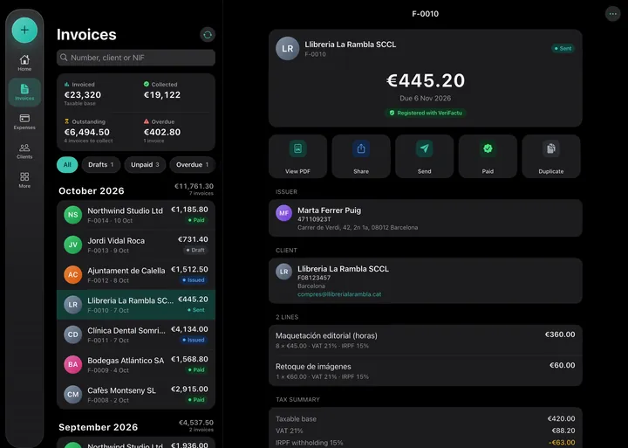Select the All filter tab

coord(67,165)
